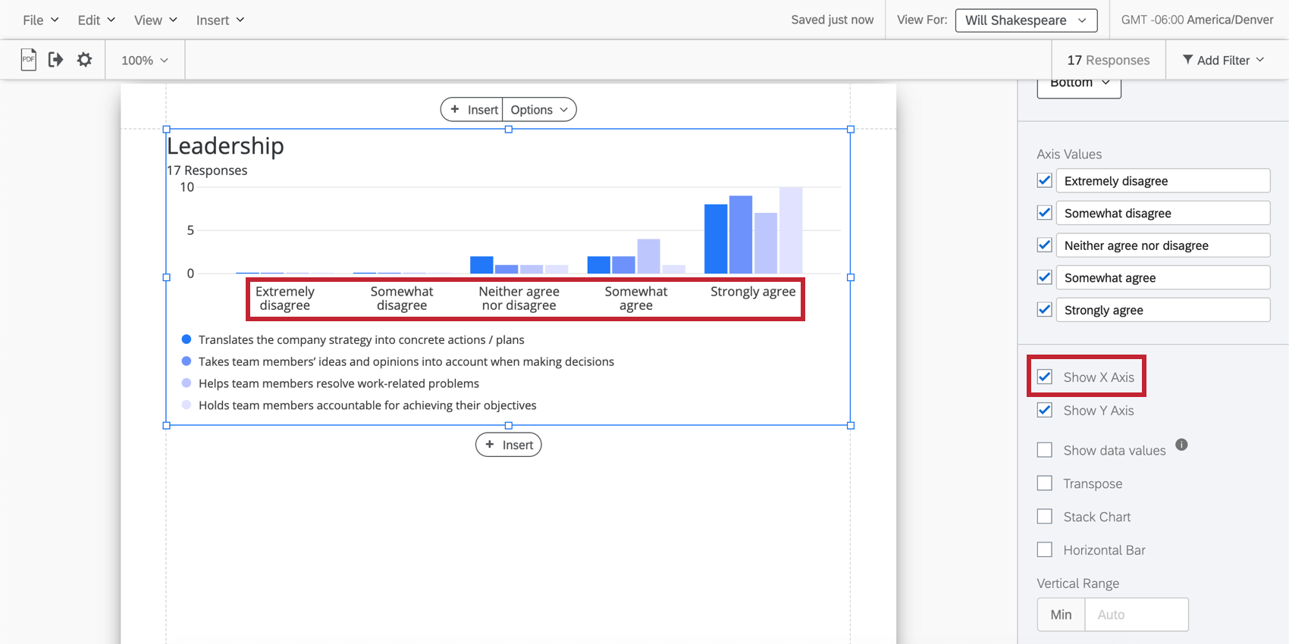
Task: Click the Insert button below the chart
Action: 509,445
